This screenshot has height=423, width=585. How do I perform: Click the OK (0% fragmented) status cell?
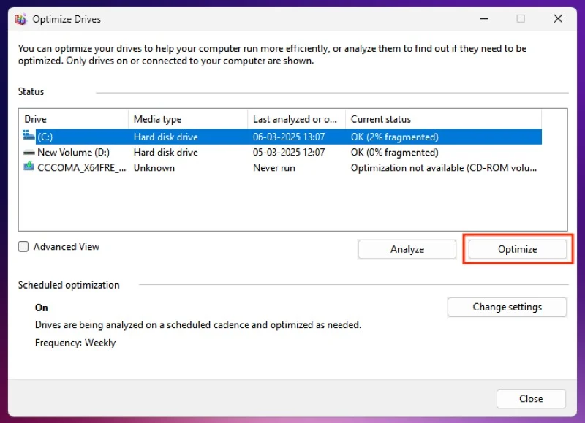click(x=394, y=153)
